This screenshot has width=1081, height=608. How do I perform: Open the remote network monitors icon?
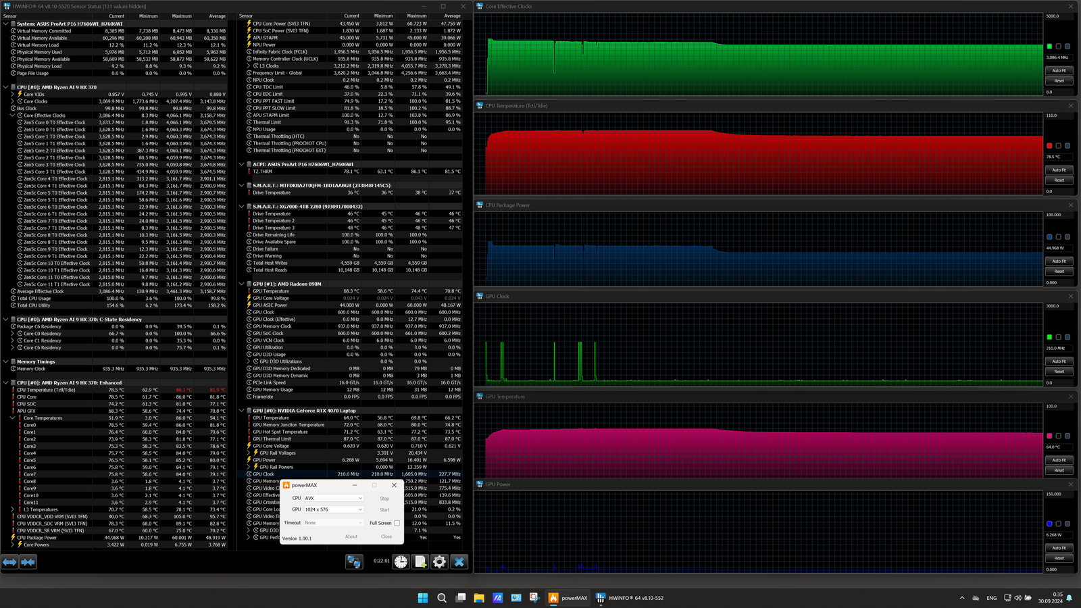(x=354, y=562)
